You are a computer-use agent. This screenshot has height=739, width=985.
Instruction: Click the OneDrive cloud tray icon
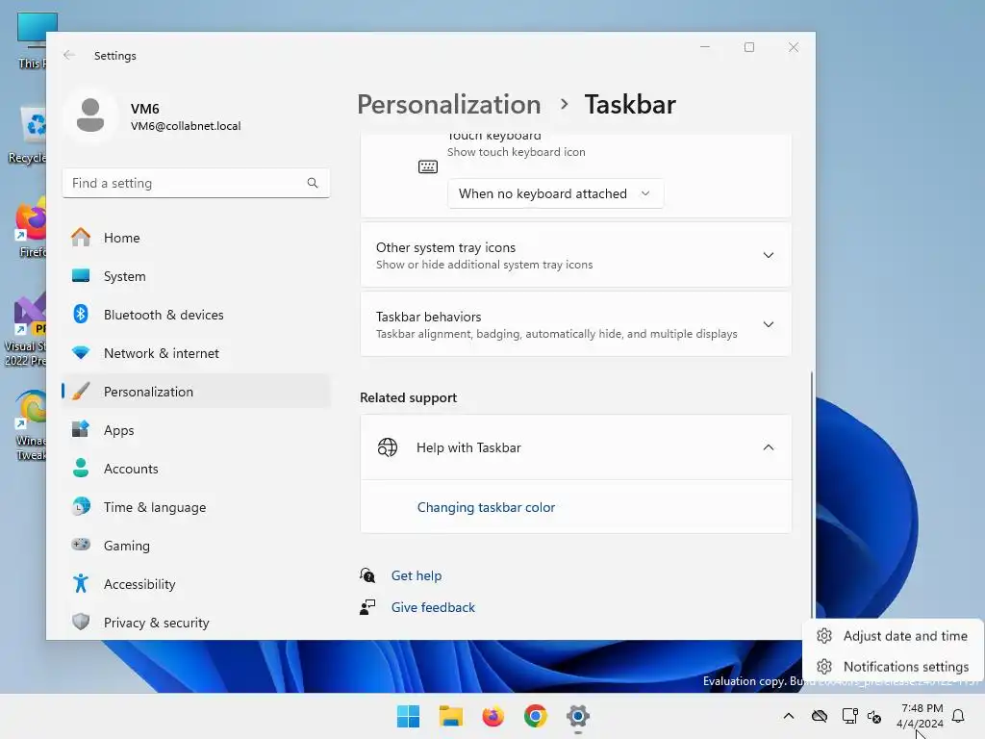coord(820,716)
